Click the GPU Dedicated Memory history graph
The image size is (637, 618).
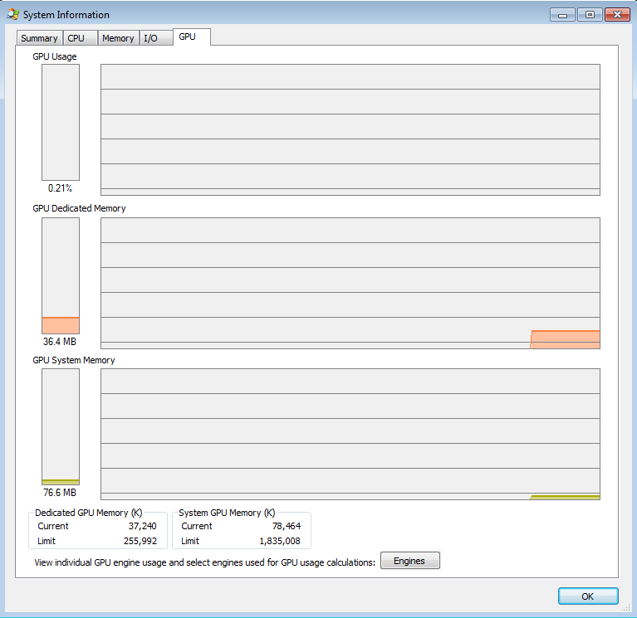[350, 283]
